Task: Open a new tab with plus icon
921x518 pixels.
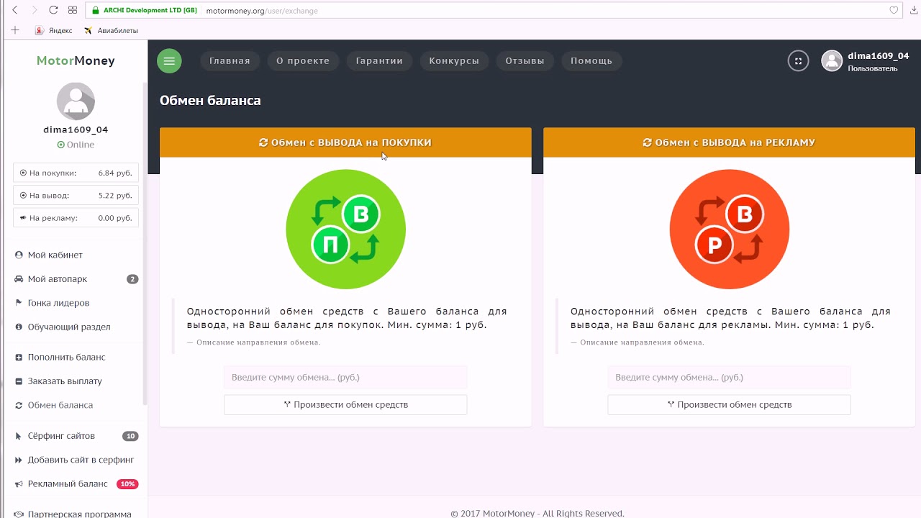Action: coord(14,30)
